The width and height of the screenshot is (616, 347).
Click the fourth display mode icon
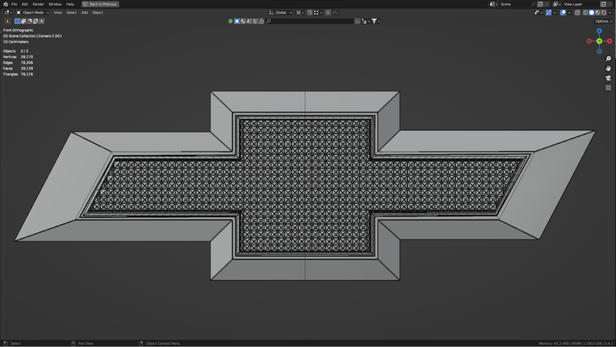click(x=249, y=21)
